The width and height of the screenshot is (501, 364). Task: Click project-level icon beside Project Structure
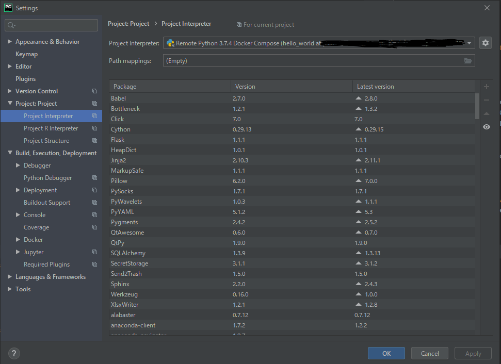[x=94, y=140]
